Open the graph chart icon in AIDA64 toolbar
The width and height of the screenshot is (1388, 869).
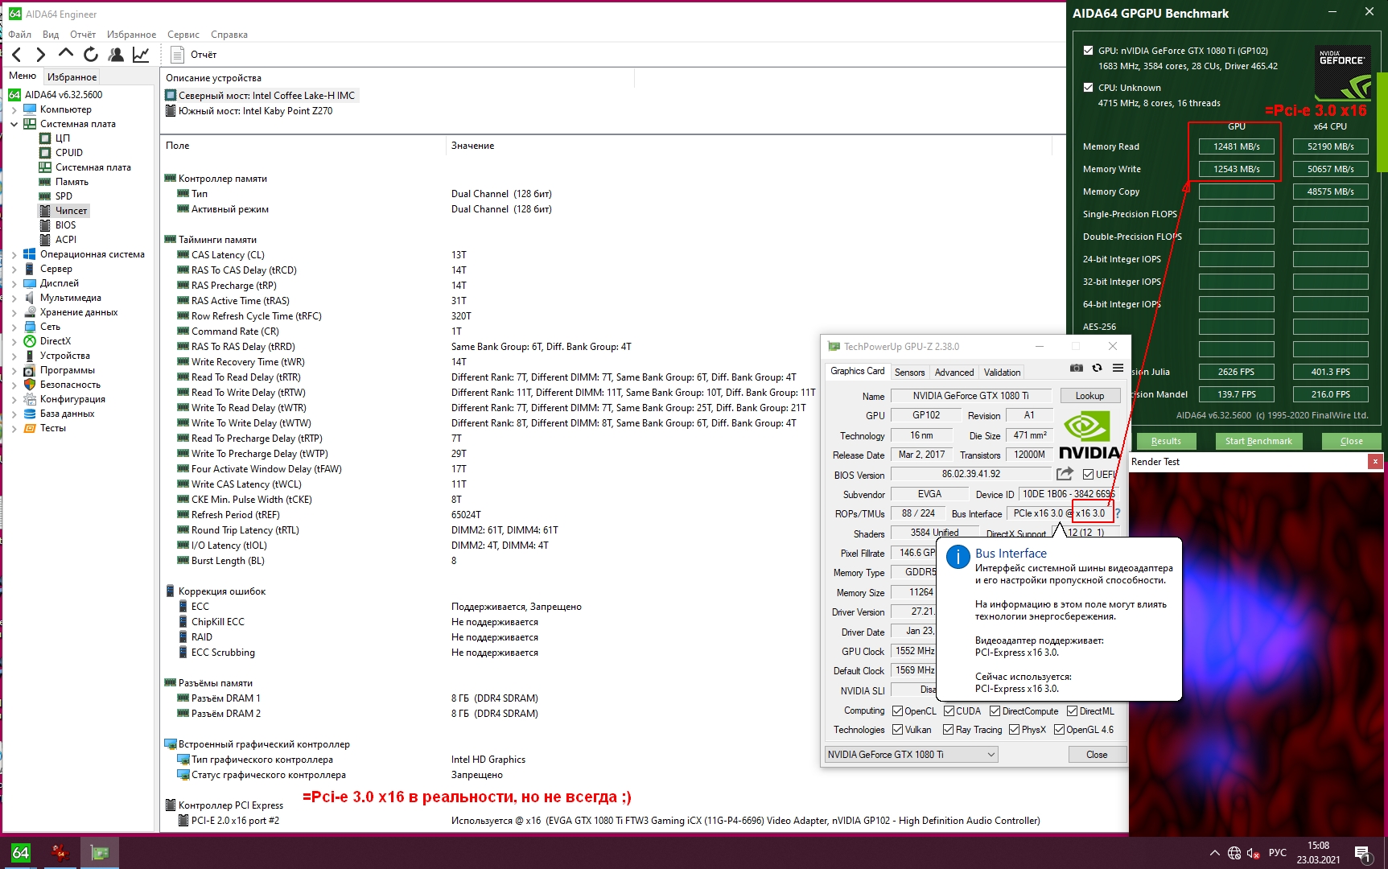(141, 54)
